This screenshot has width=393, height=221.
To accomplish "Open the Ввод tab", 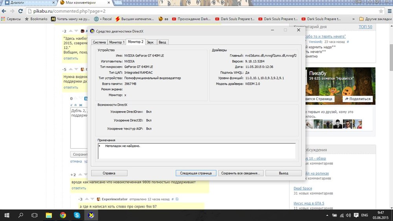I will (162, 42).
